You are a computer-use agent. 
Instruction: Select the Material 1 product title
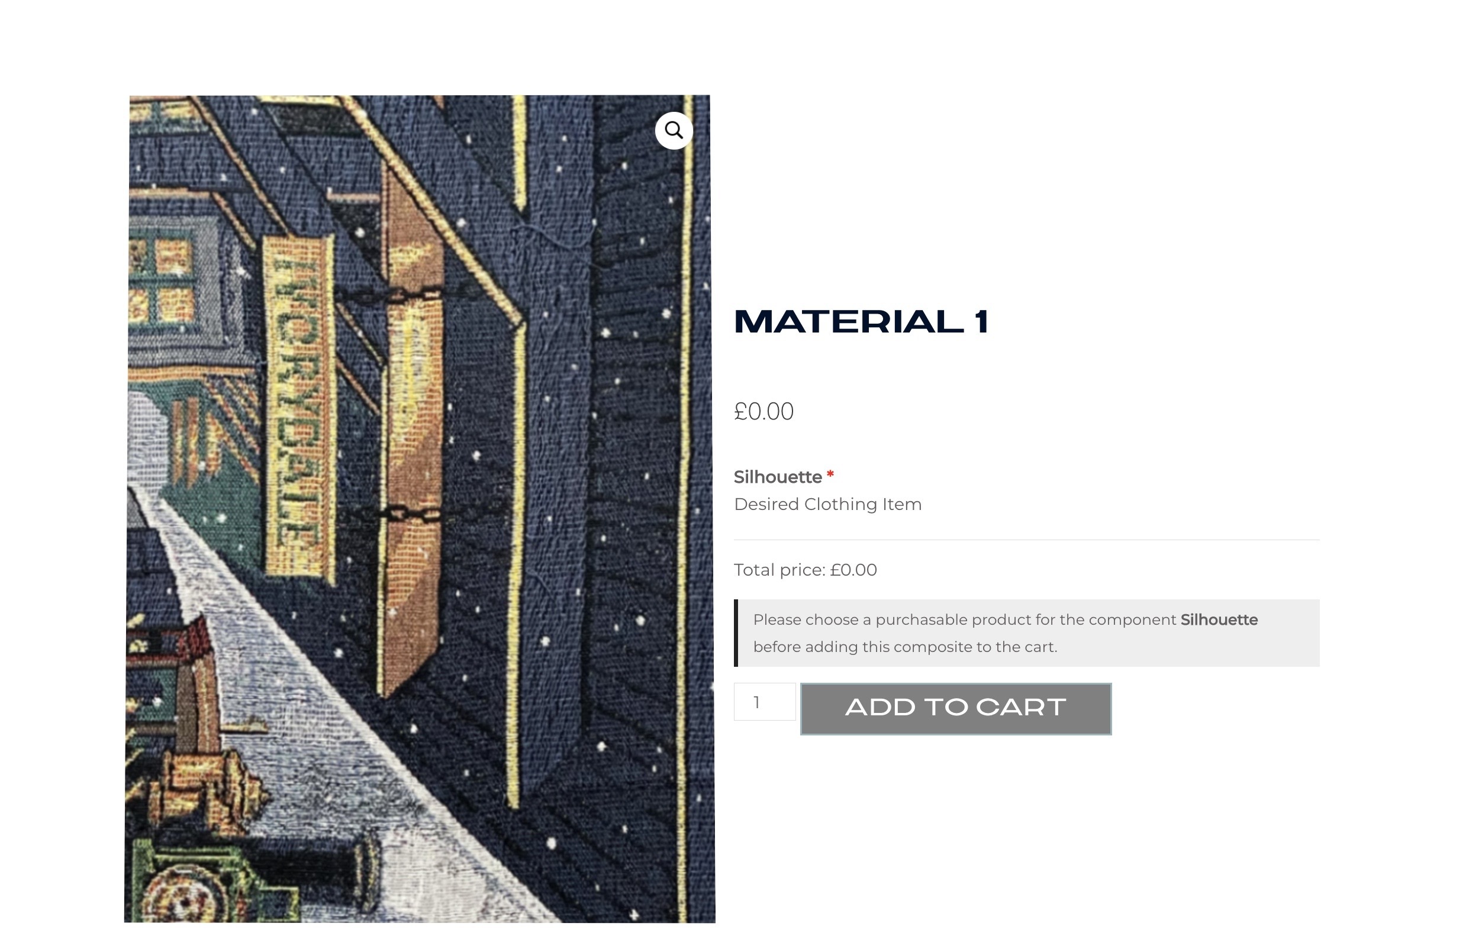tap(861, 322)
